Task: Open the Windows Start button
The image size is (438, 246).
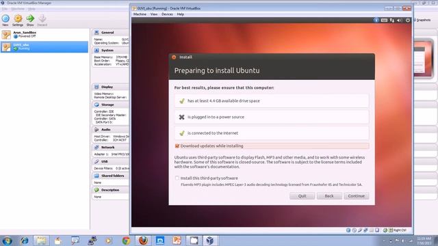Action: tap(8, 241)
